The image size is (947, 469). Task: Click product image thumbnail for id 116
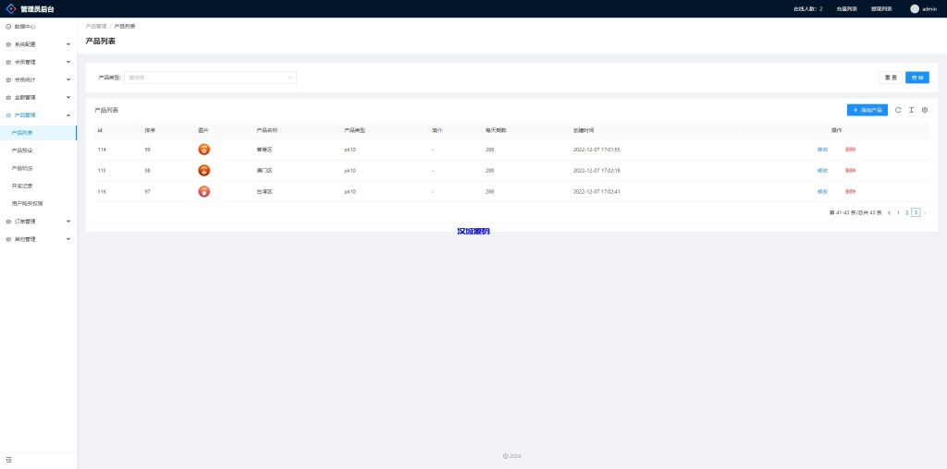click(x=204, y=191)
